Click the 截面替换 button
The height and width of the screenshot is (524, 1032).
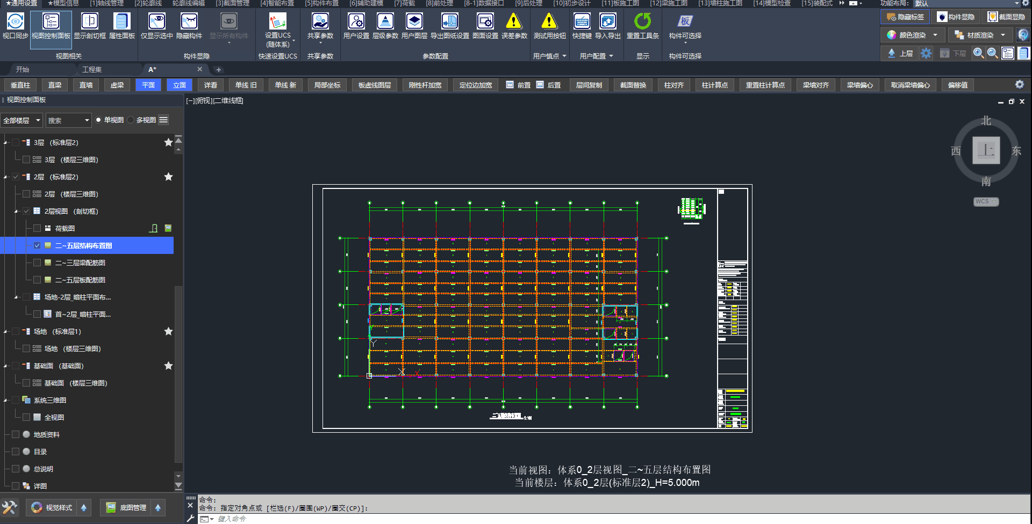point(633,85)
